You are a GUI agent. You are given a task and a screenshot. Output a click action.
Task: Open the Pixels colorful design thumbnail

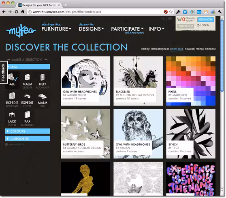point(191,81)
